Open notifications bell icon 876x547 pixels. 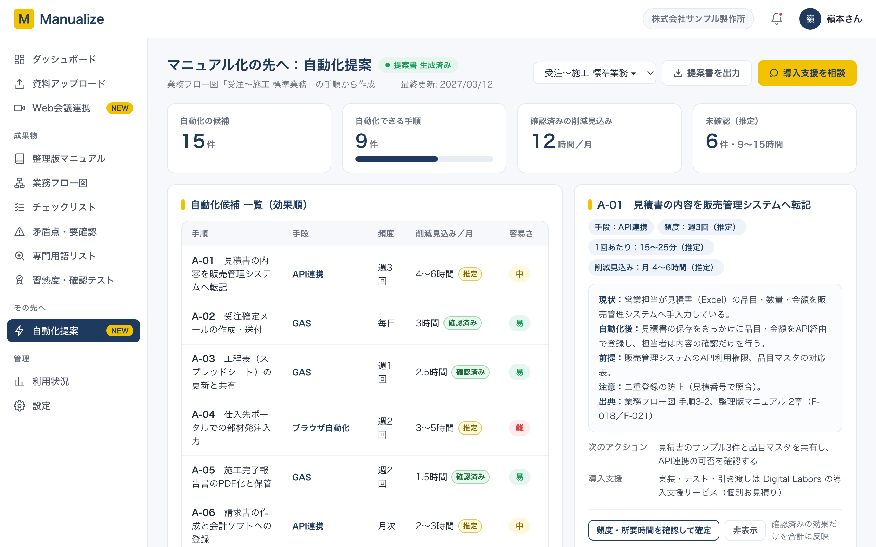pyautogui.click(x=776, y=19)
